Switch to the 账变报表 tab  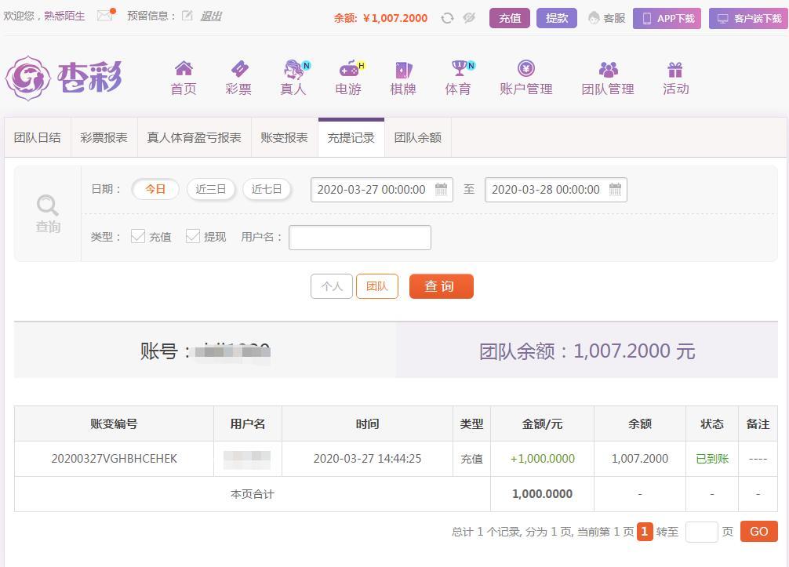point(284,137)
